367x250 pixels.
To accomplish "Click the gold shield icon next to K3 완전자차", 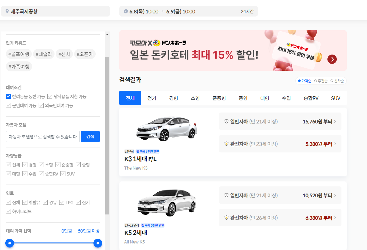I will 226,144.
